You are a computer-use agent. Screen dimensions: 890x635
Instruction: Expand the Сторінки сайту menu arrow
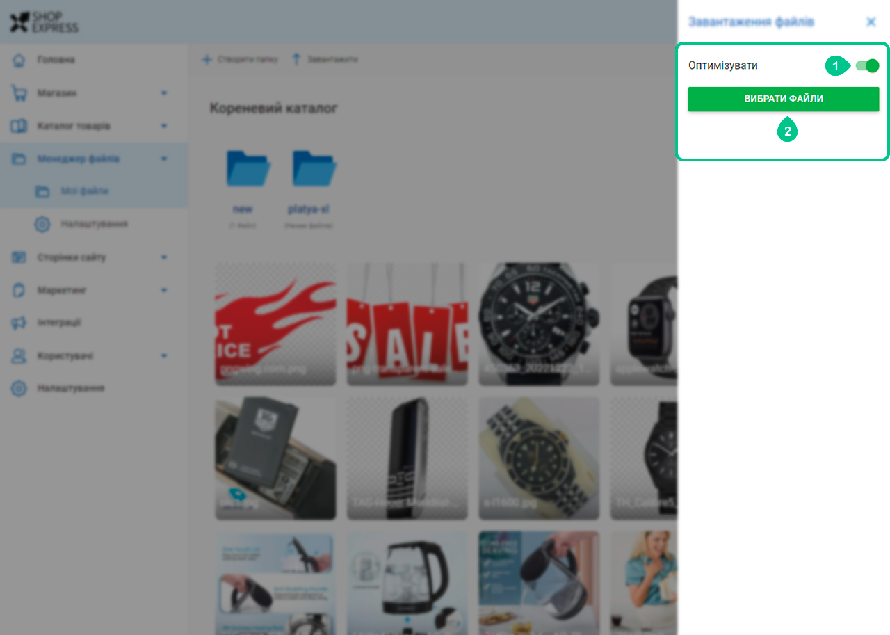[x=164, y=257]
